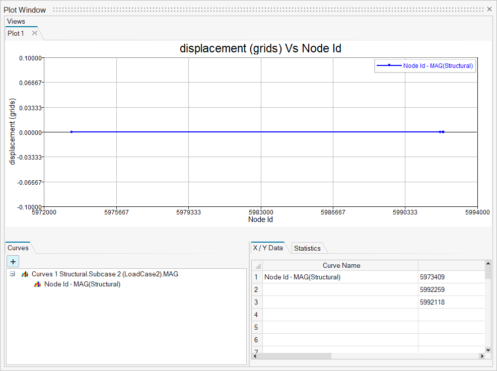Click the chart icon beside Curves 1 entry
Screen dimensions: 497x371
tap(25, 274)
